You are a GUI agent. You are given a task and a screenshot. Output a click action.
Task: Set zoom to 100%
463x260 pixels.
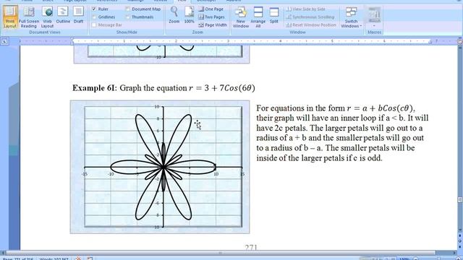[189, 14]
